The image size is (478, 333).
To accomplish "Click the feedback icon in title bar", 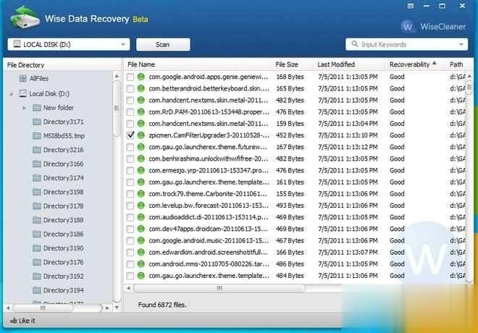I will (411, 6).
